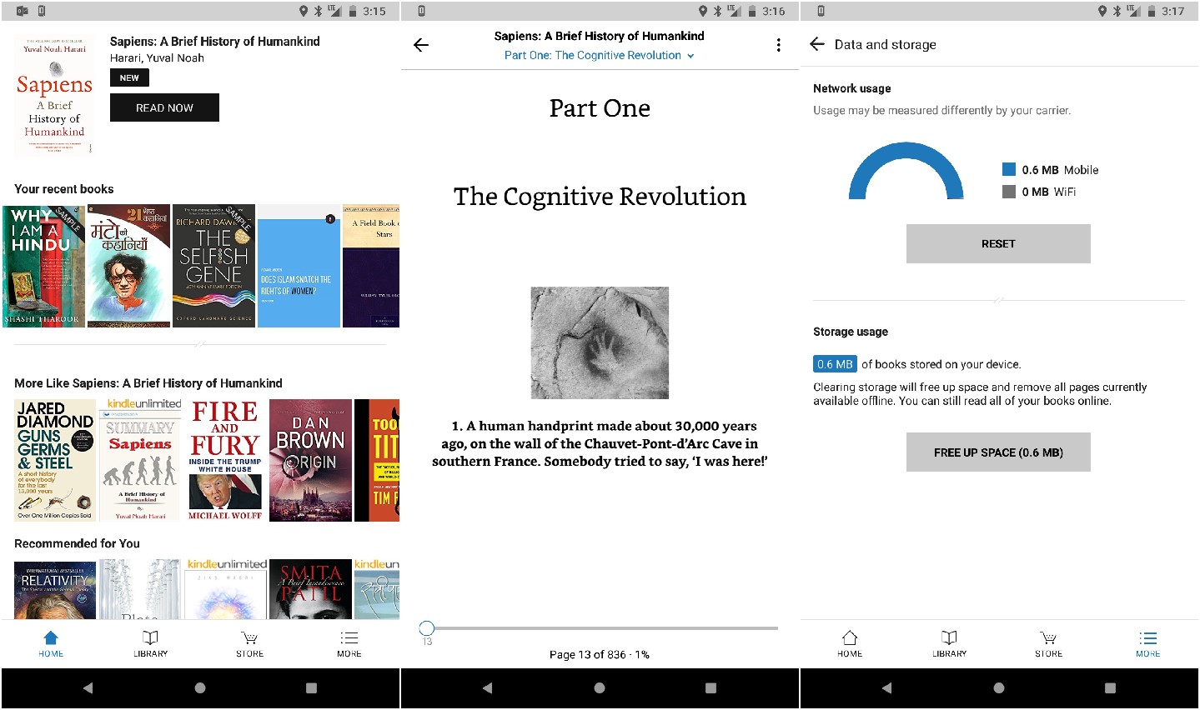Click the reading progress slider handle
This screenshot has width=1200, height=710.
pos(427,627)
